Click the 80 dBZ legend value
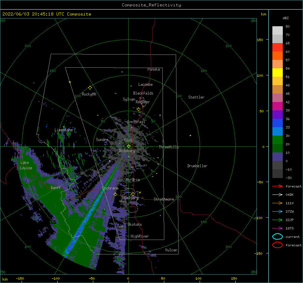The image size is (303, 283). point(288,27)
